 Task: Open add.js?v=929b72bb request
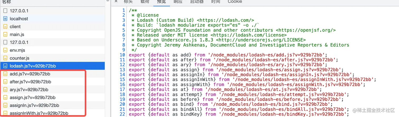pos(52,74)
